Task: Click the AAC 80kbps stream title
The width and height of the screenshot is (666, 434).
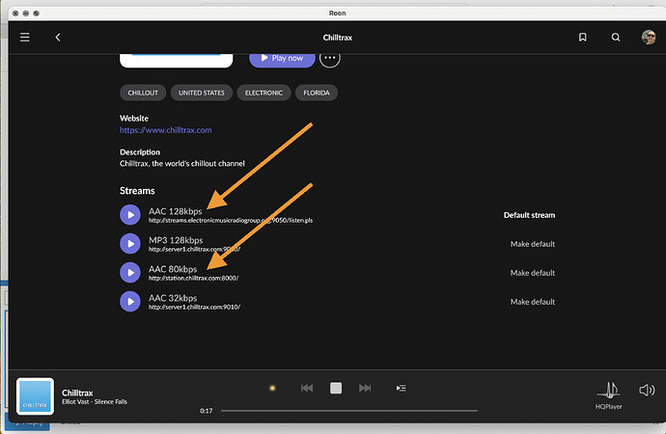Action: [173, 269]
